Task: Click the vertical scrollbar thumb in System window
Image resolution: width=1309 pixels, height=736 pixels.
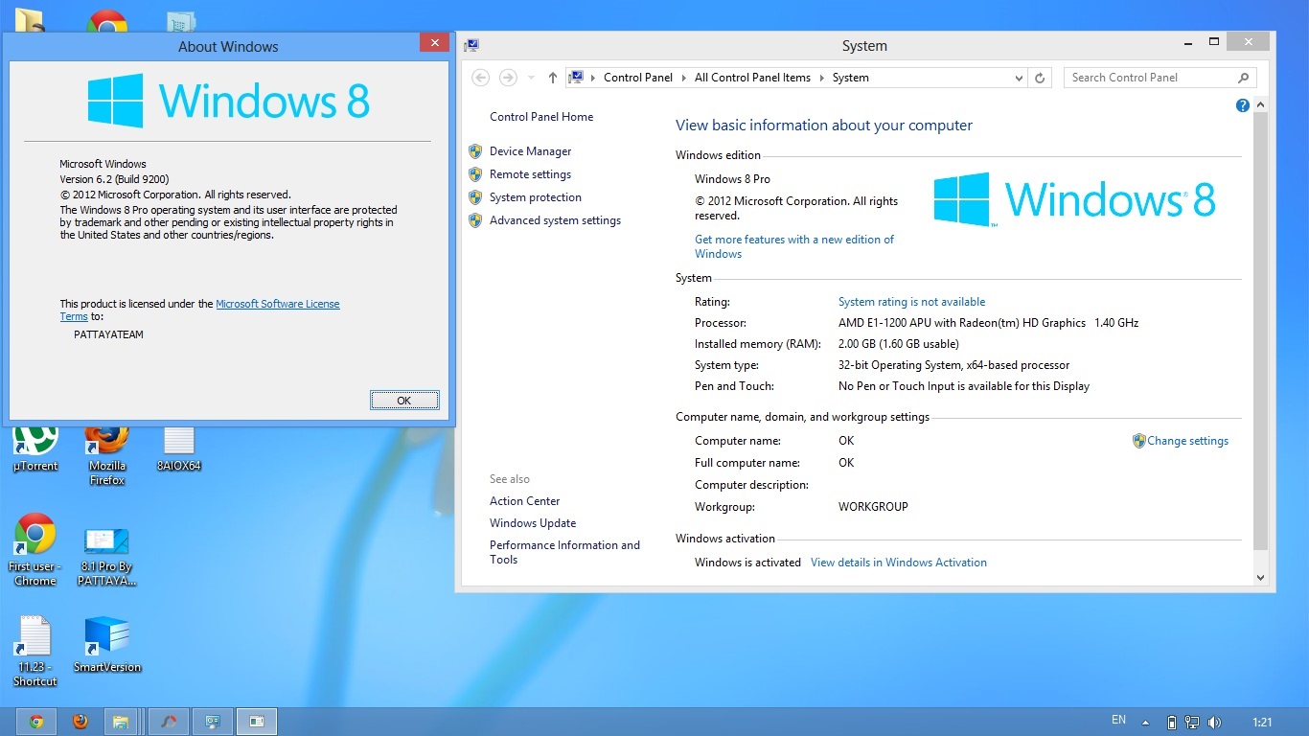Action: (1260, 331)
